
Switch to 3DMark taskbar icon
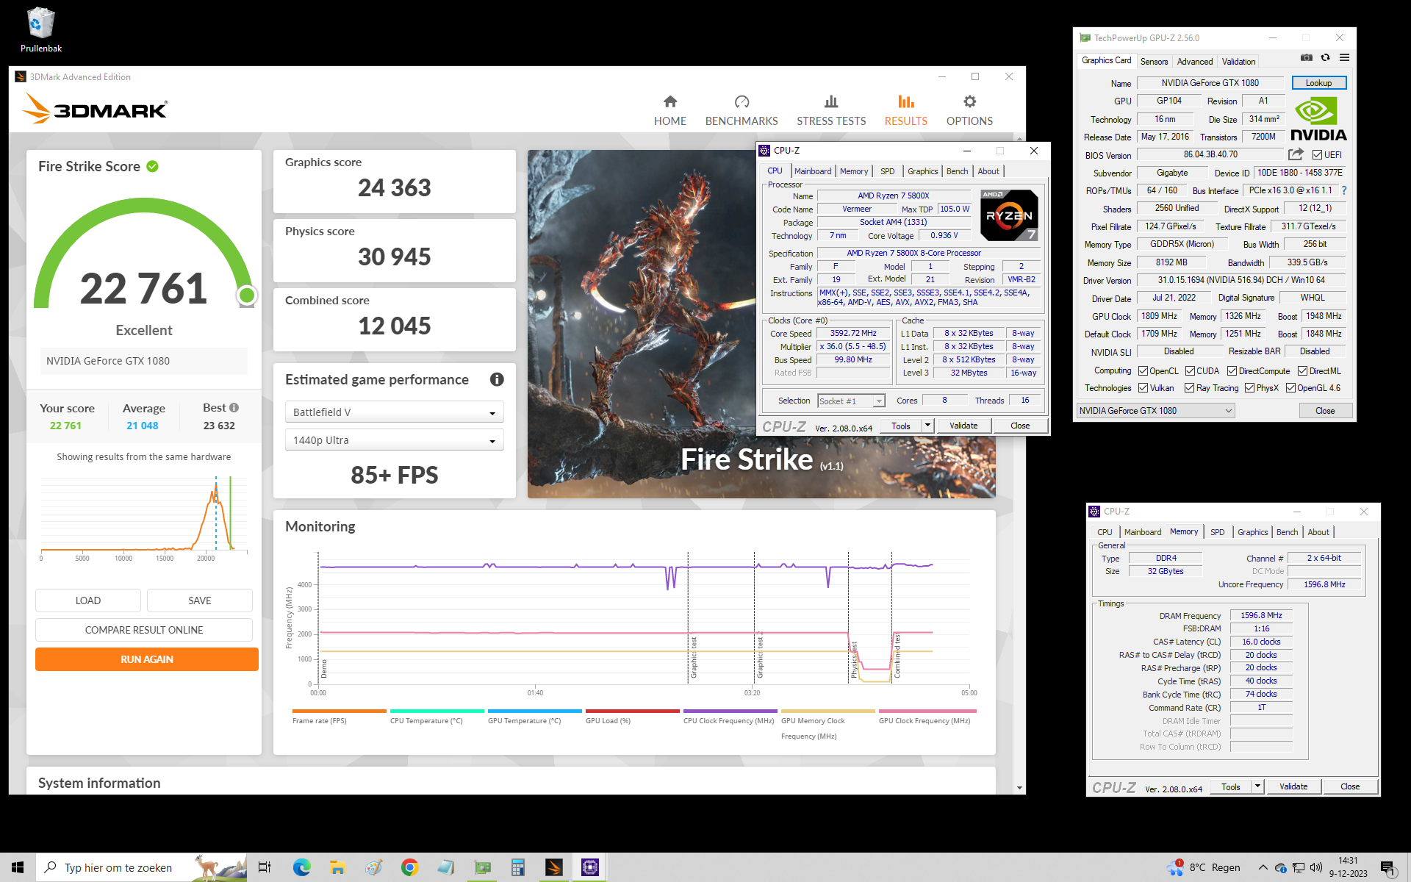pyautogui.click(x=554, y=867)
